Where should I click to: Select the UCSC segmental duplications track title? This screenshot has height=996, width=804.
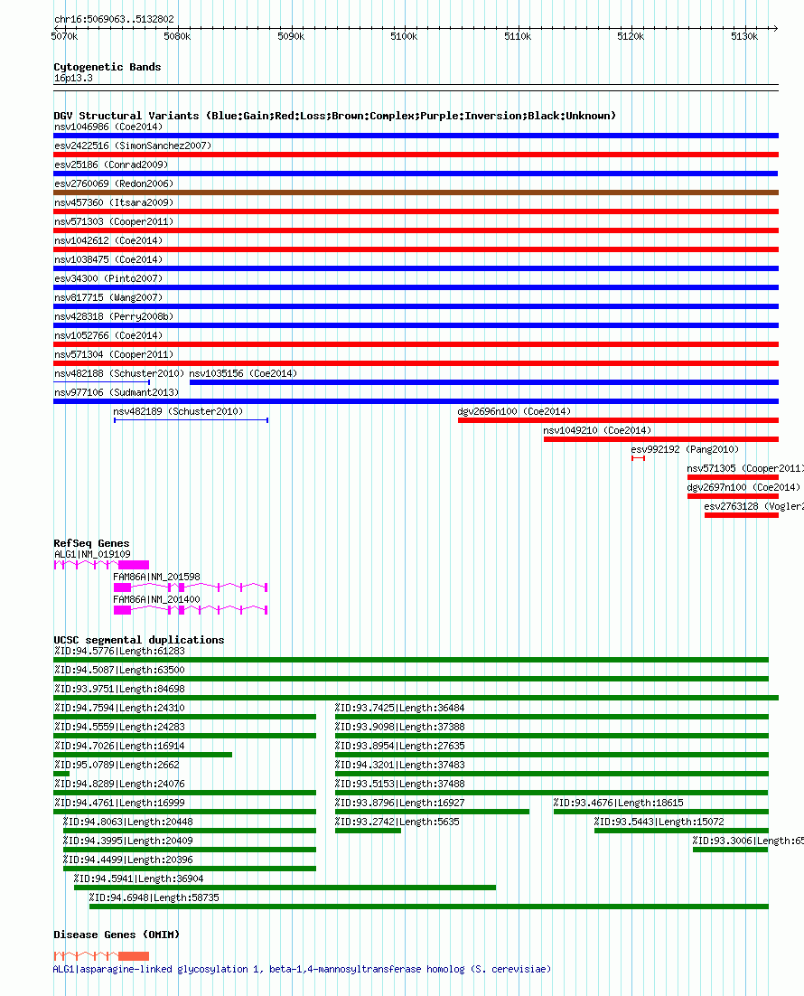[139, 640]
